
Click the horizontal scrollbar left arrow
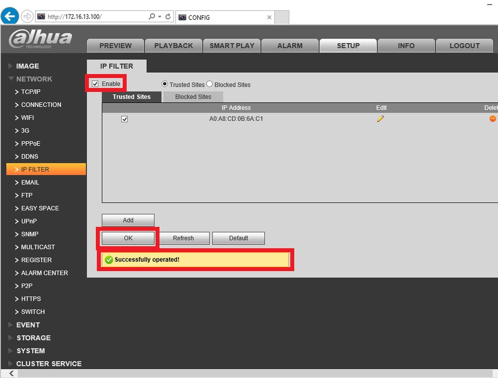(x=11, y=373)
